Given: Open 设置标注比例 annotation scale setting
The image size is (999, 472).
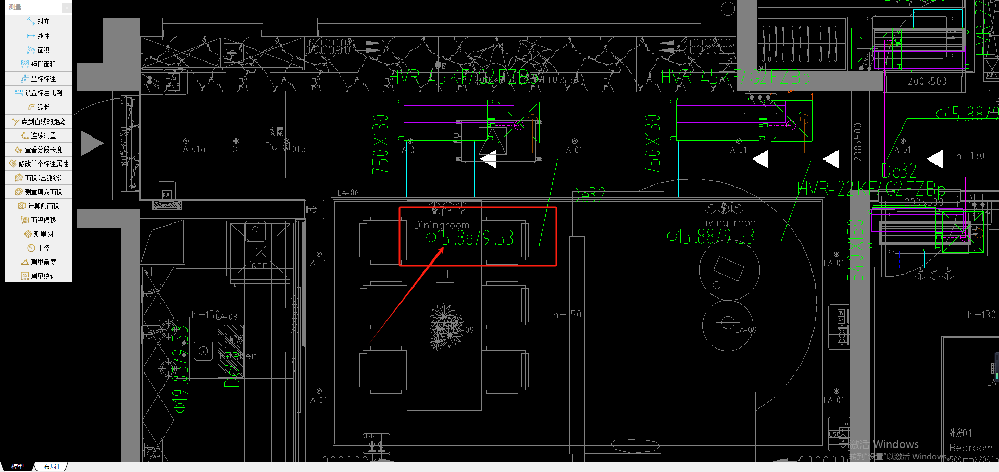Looking at the screenshot, I should [x=39, y=93].
